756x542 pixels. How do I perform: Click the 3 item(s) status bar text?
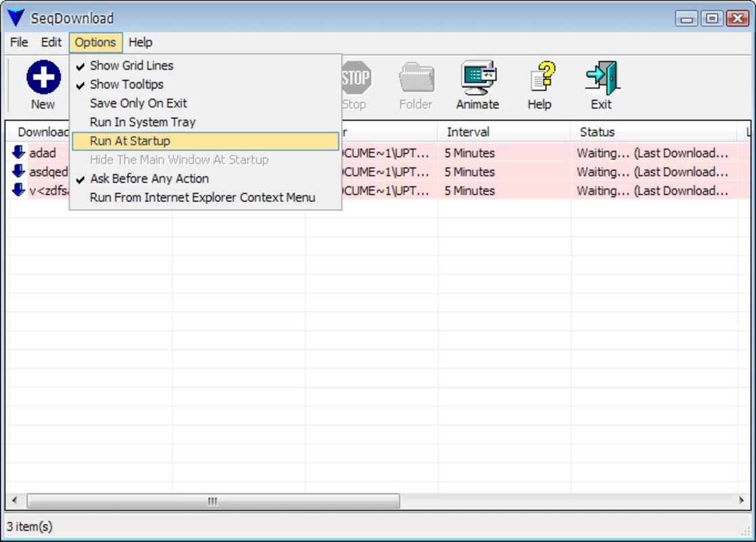(29, 526)
